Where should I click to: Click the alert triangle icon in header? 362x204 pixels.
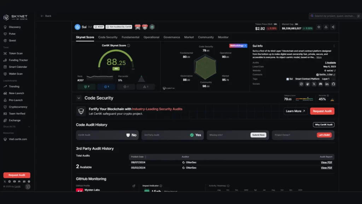click(x=326, y=27)
